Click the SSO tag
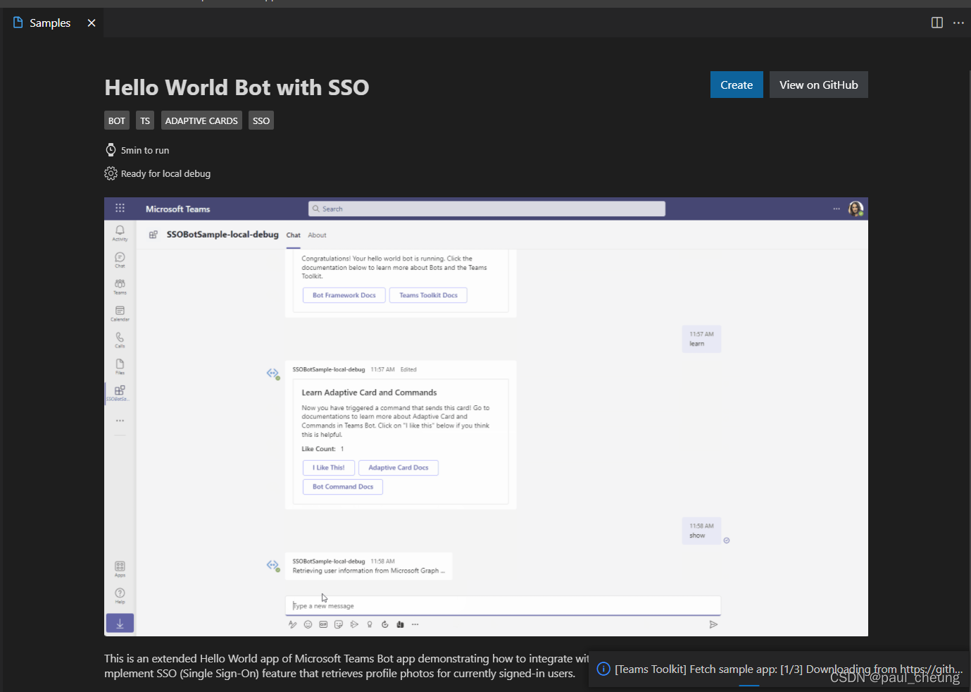Viewport: 971px width, 692px height. point(261,121)
